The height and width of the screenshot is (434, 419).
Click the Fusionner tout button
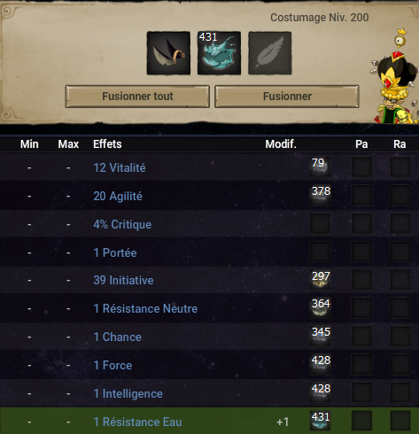pos(137,97)
